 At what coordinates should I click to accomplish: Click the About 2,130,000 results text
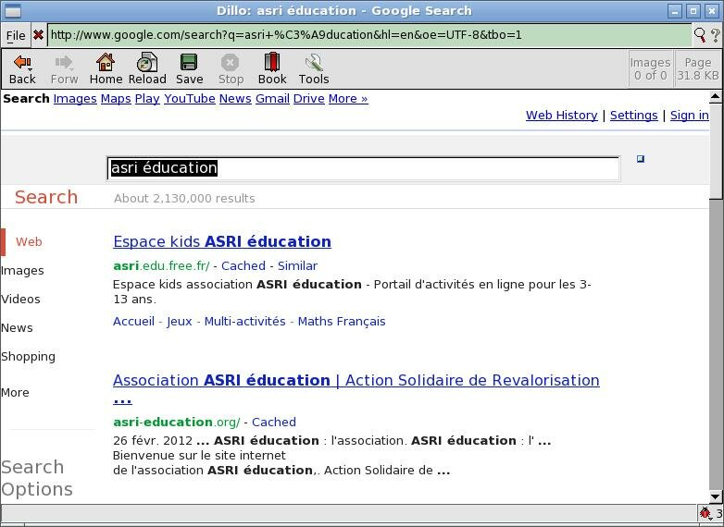tap(184, 198)
